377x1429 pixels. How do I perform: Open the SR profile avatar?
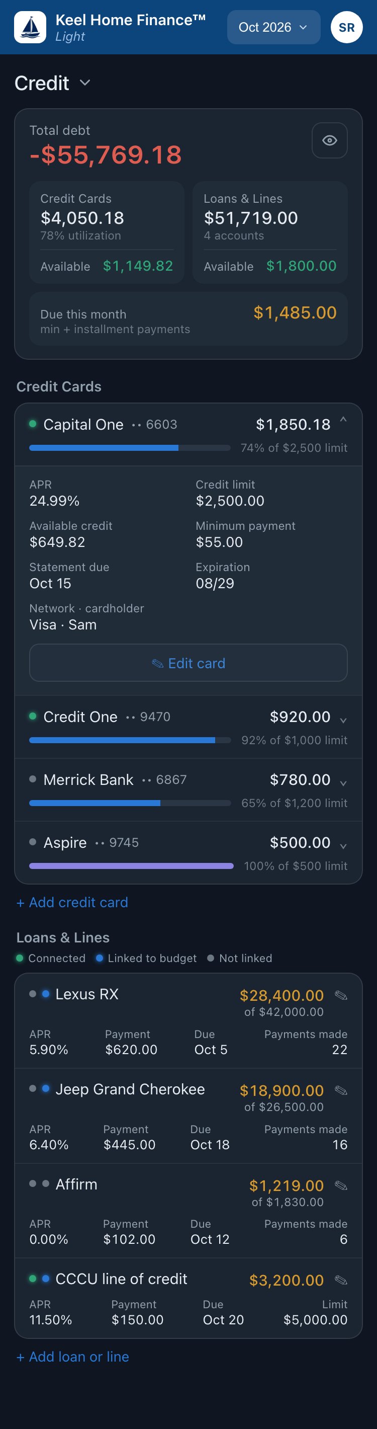point(346,27)
